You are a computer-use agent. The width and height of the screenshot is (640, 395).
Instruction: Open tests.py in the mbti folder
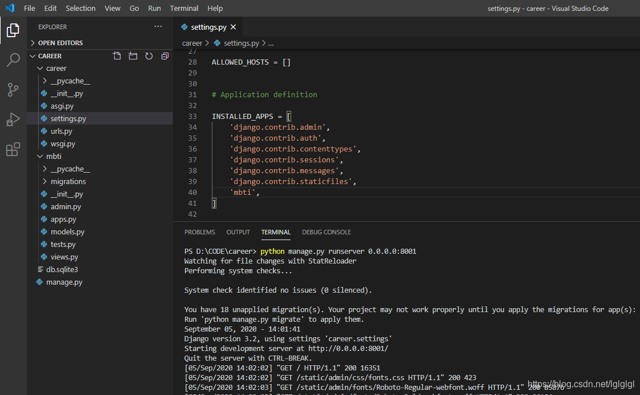(63, 244)
